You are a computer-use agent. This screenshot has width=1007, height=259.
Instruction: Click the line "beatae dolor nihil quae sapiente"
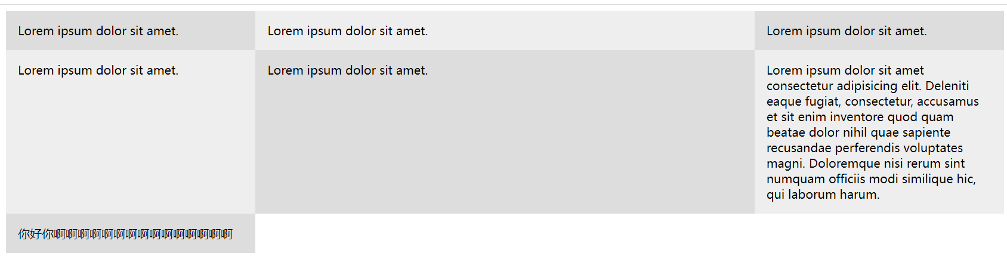(858, 132)
